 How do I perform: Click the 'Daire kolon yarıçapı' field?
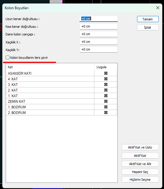point(98,34)
